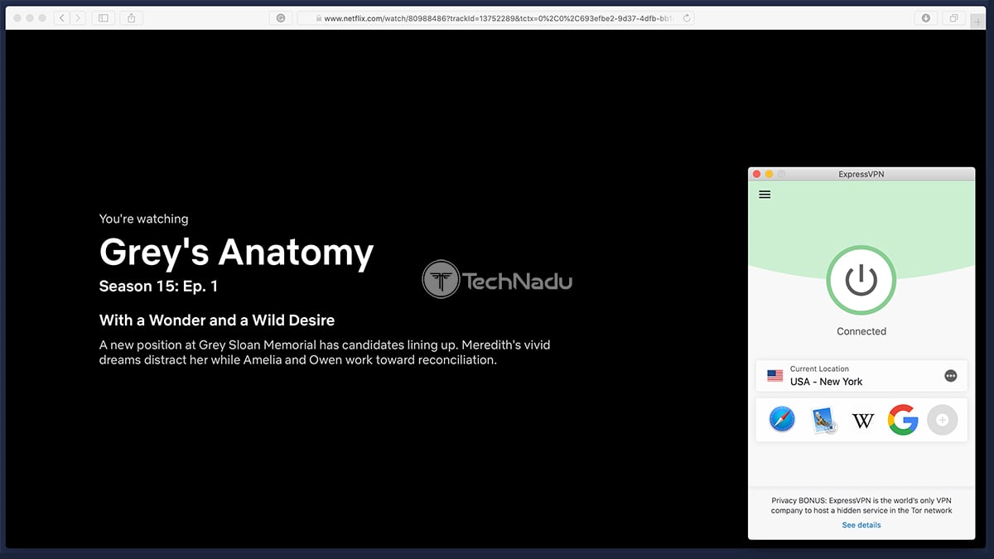The image size is (994, 559).
Task: Toggle the ExpressVPN power button off
Action: (x=861, y=280)
